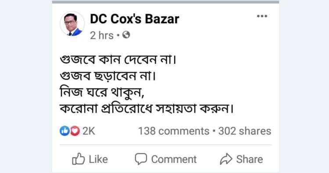The image size is (329, 173).
Task: Click the Like button label
Action: click(x=98, y=159)
